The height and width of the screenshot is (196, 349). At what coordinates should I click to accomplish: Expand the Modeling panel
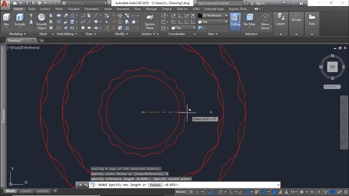pyautogui.click(x=17, y=34)
